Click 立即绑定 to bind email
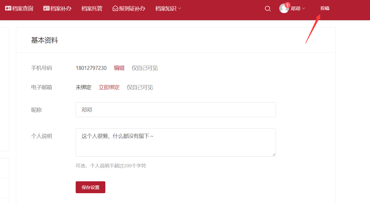 (109, 87)
